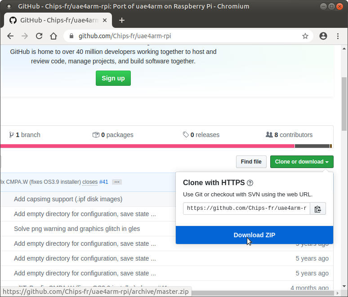Collapse the Clone or download dropdown
The image size is (348, 297).
click(301, 162)
